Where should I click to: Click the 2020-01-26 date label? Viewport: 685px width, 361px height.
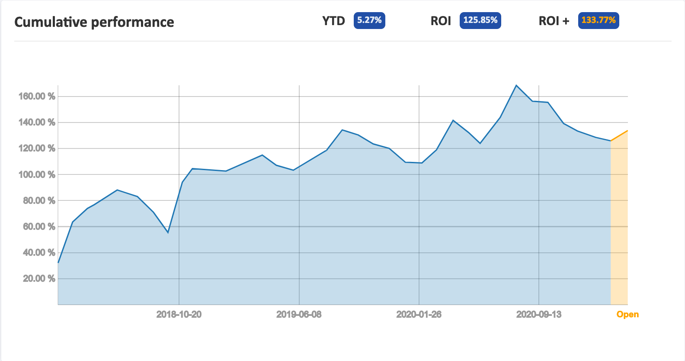click(x=419, y=314)
